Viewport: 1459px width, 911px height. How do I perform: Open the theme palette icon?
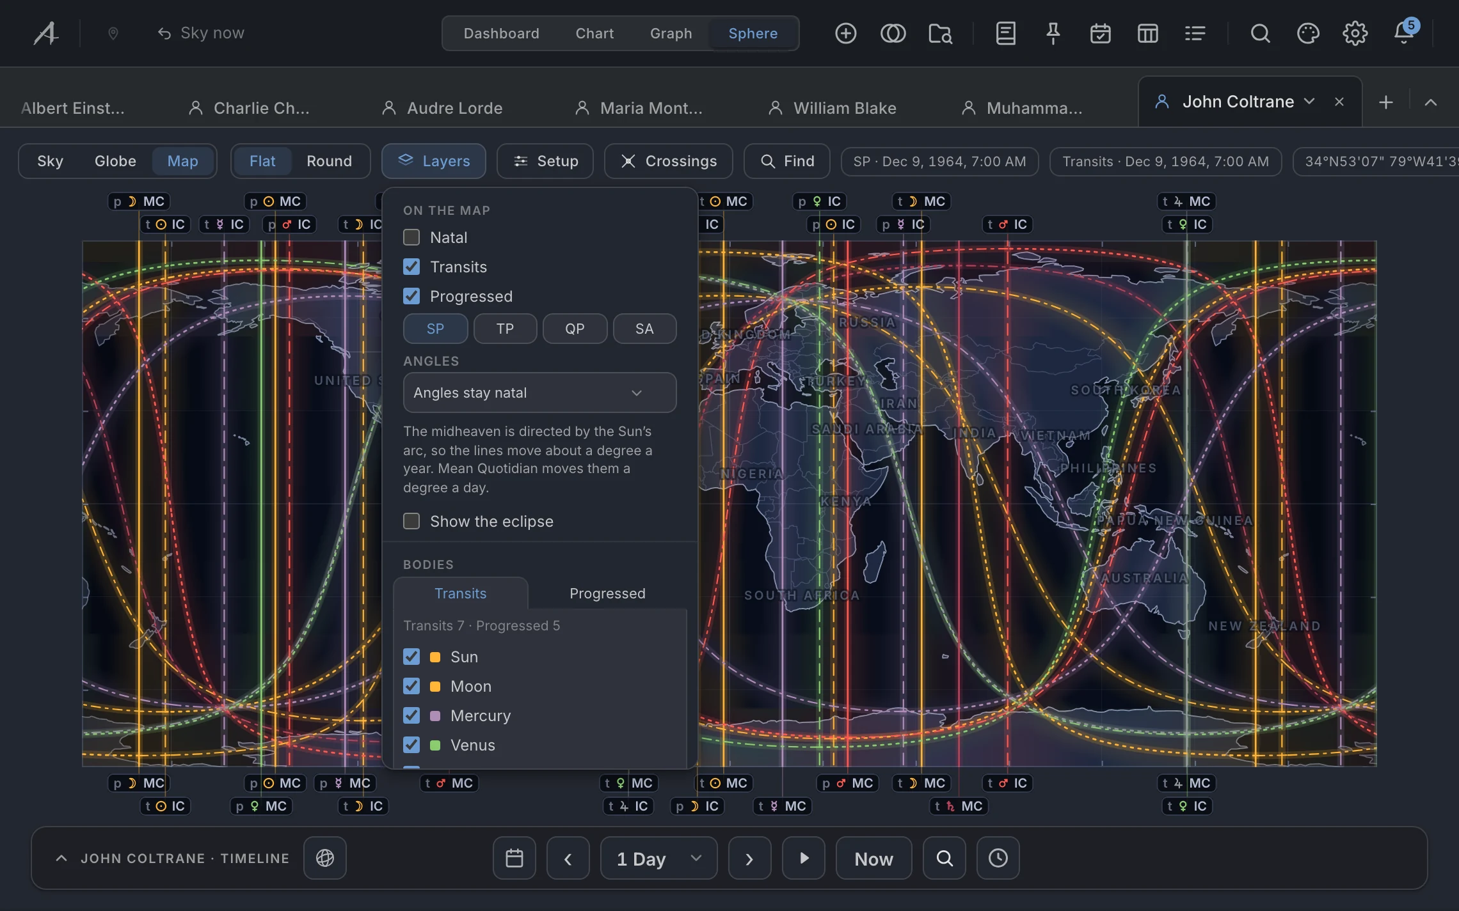[1307, 33]
